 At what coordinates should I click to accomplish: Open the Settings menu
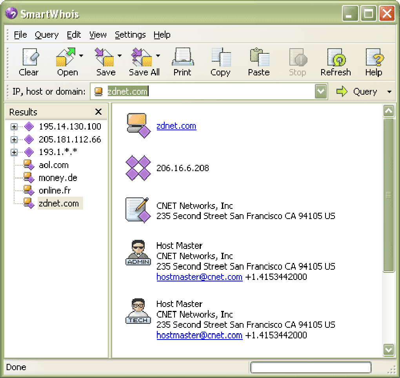tap(130, 35)
